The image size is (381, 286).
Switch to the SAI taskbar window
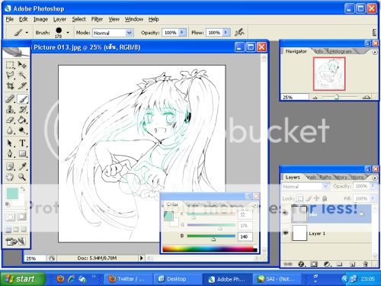click(277, 279)
